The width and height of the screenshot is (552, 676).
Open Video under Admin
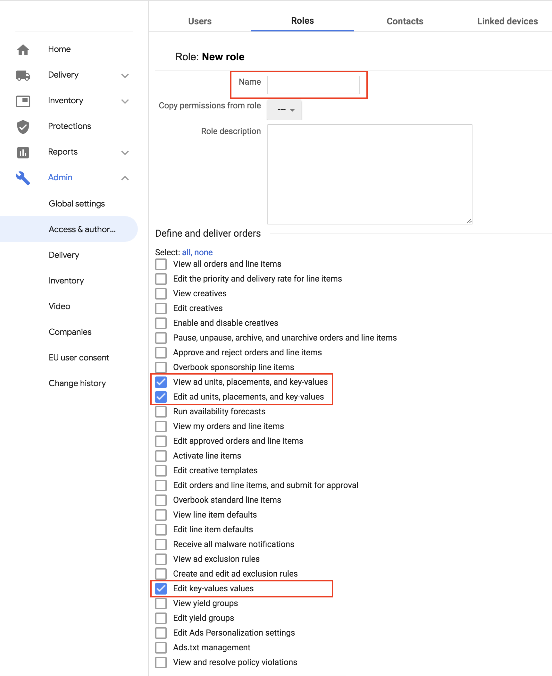tap(59, 306)
